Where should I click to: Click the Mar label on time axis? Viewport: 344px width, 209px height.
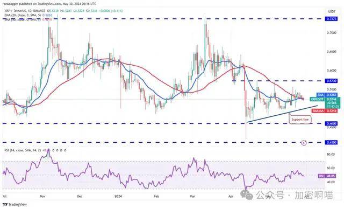(x=192, y=196)
